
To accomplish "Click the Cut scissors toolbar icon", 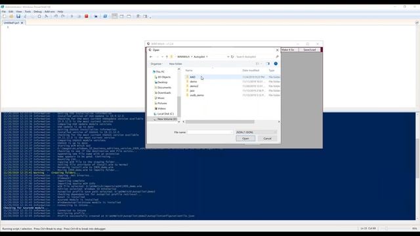I will pyautogui.click(x=25, y=16).
